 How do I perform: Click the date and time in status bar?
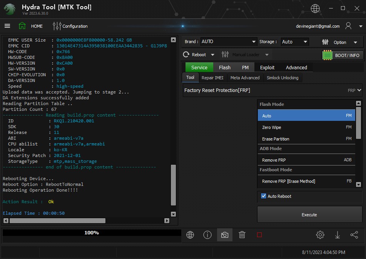324,252
